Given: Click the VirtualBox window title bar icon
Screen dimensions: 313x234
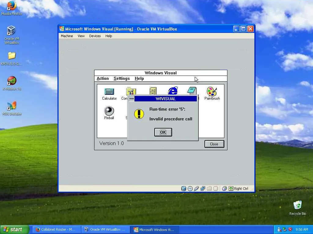Looking at the screenshot, I should [62, 29].
